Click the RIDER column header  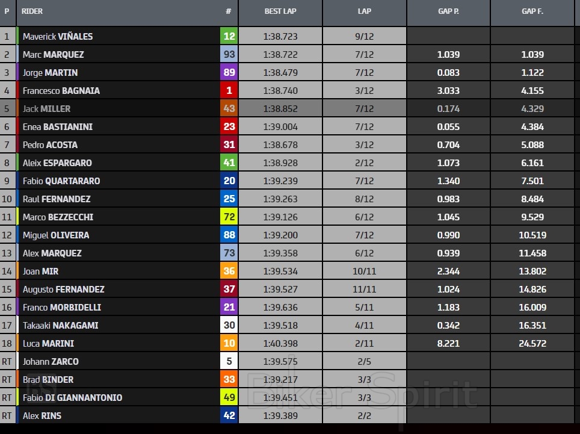pyautogui.click(x=32, y=11)
